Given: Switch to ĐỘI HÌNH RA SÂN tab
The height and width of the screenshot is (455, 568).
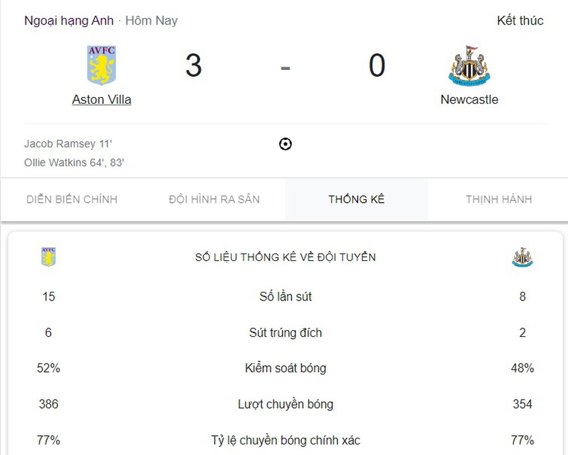Looking at the screenshot, I should (x=213, y=199).
